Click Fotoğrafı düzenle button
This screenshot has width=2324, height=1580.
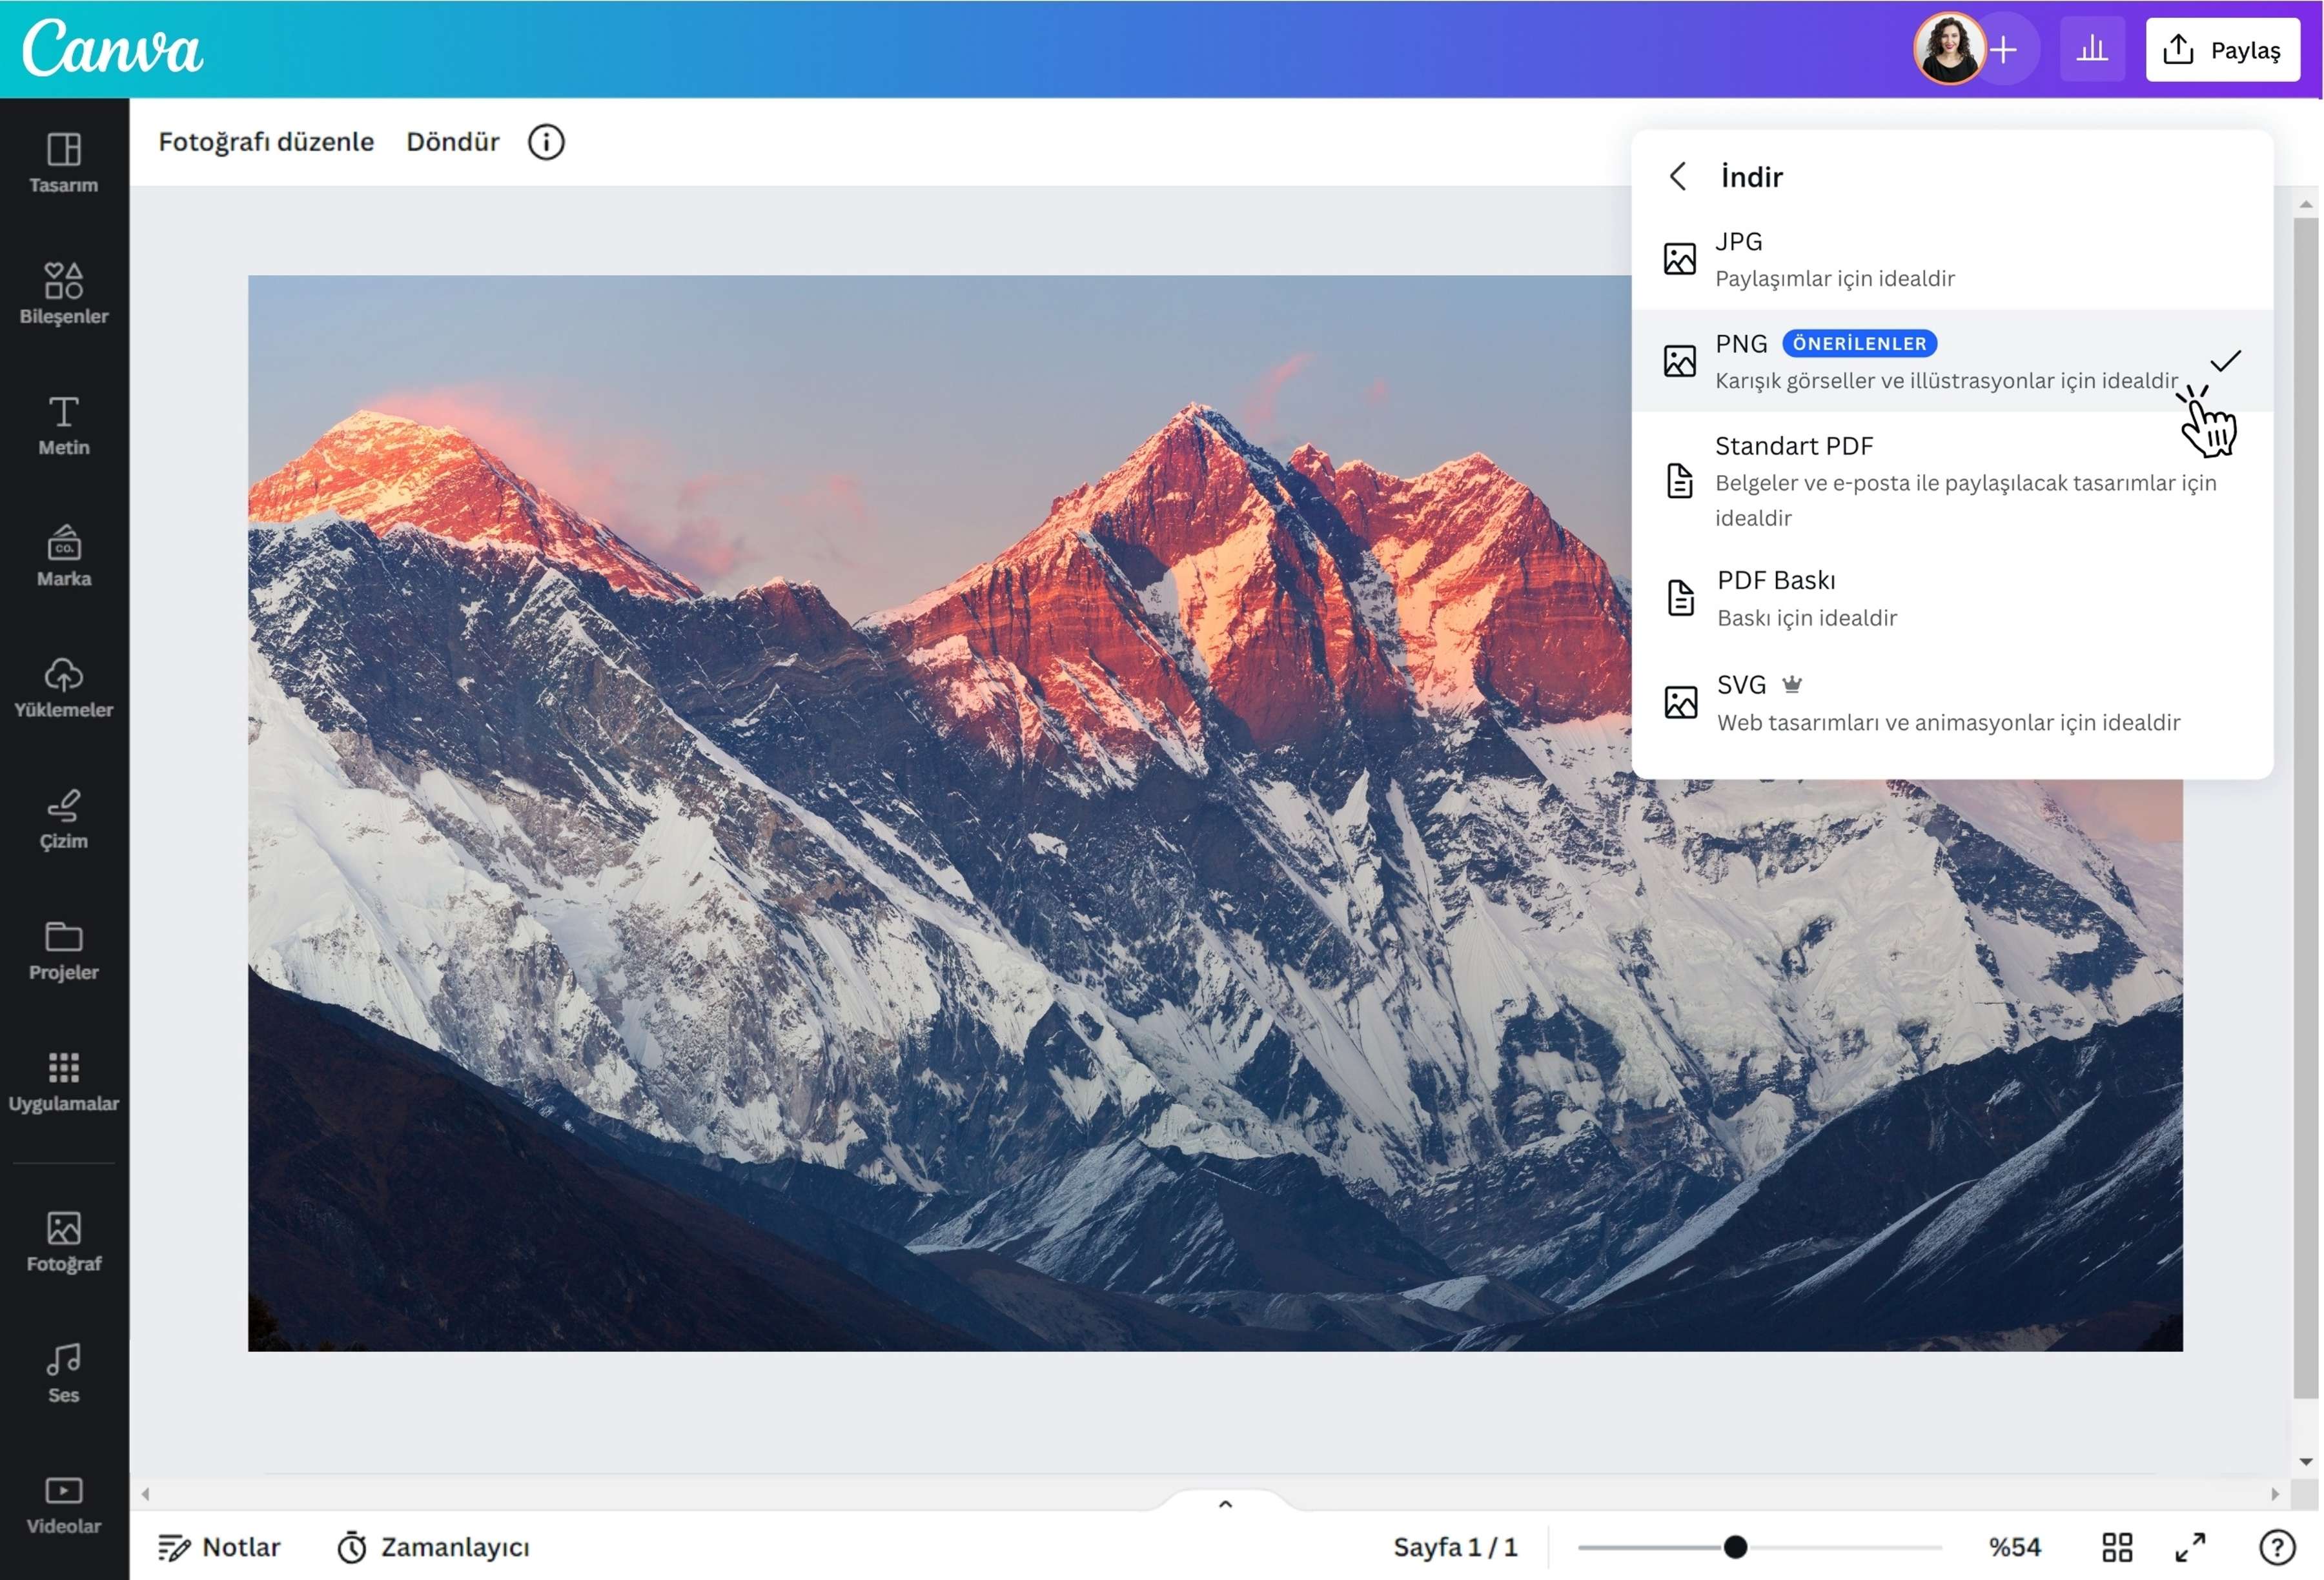266,142
